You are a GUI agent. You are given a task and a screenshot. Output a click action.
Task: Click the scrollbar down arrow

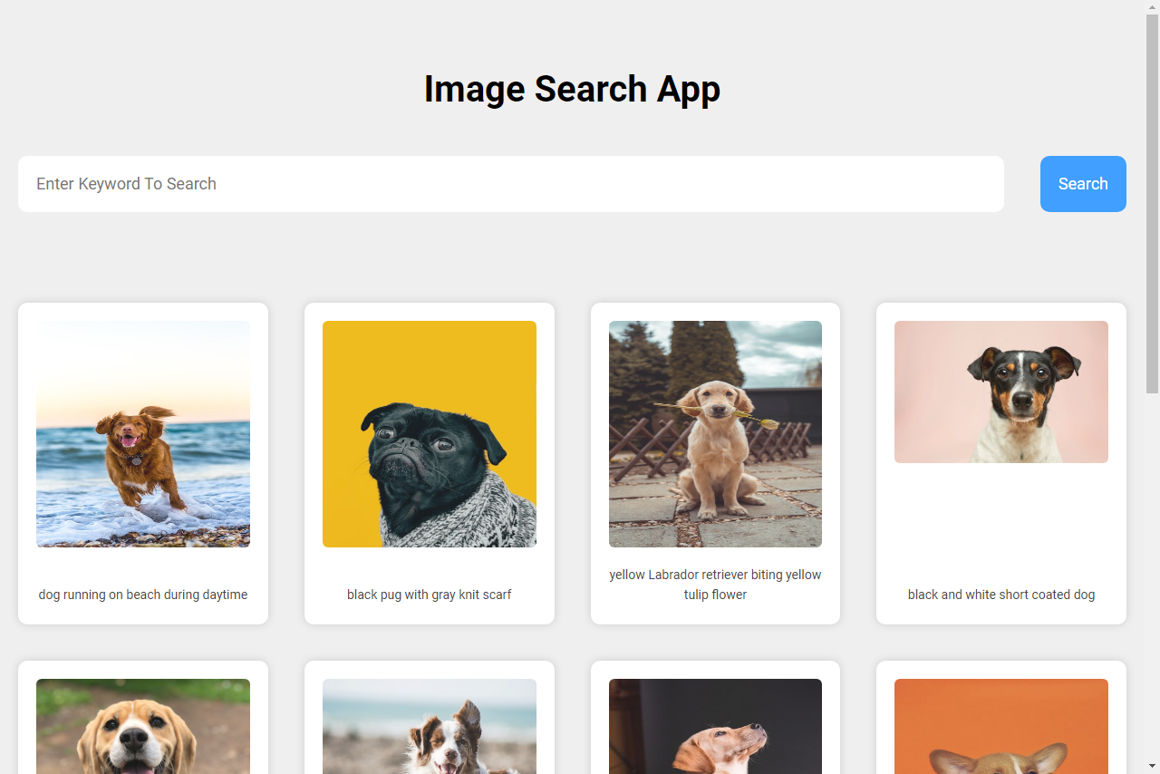click(x=1153, y=768)
